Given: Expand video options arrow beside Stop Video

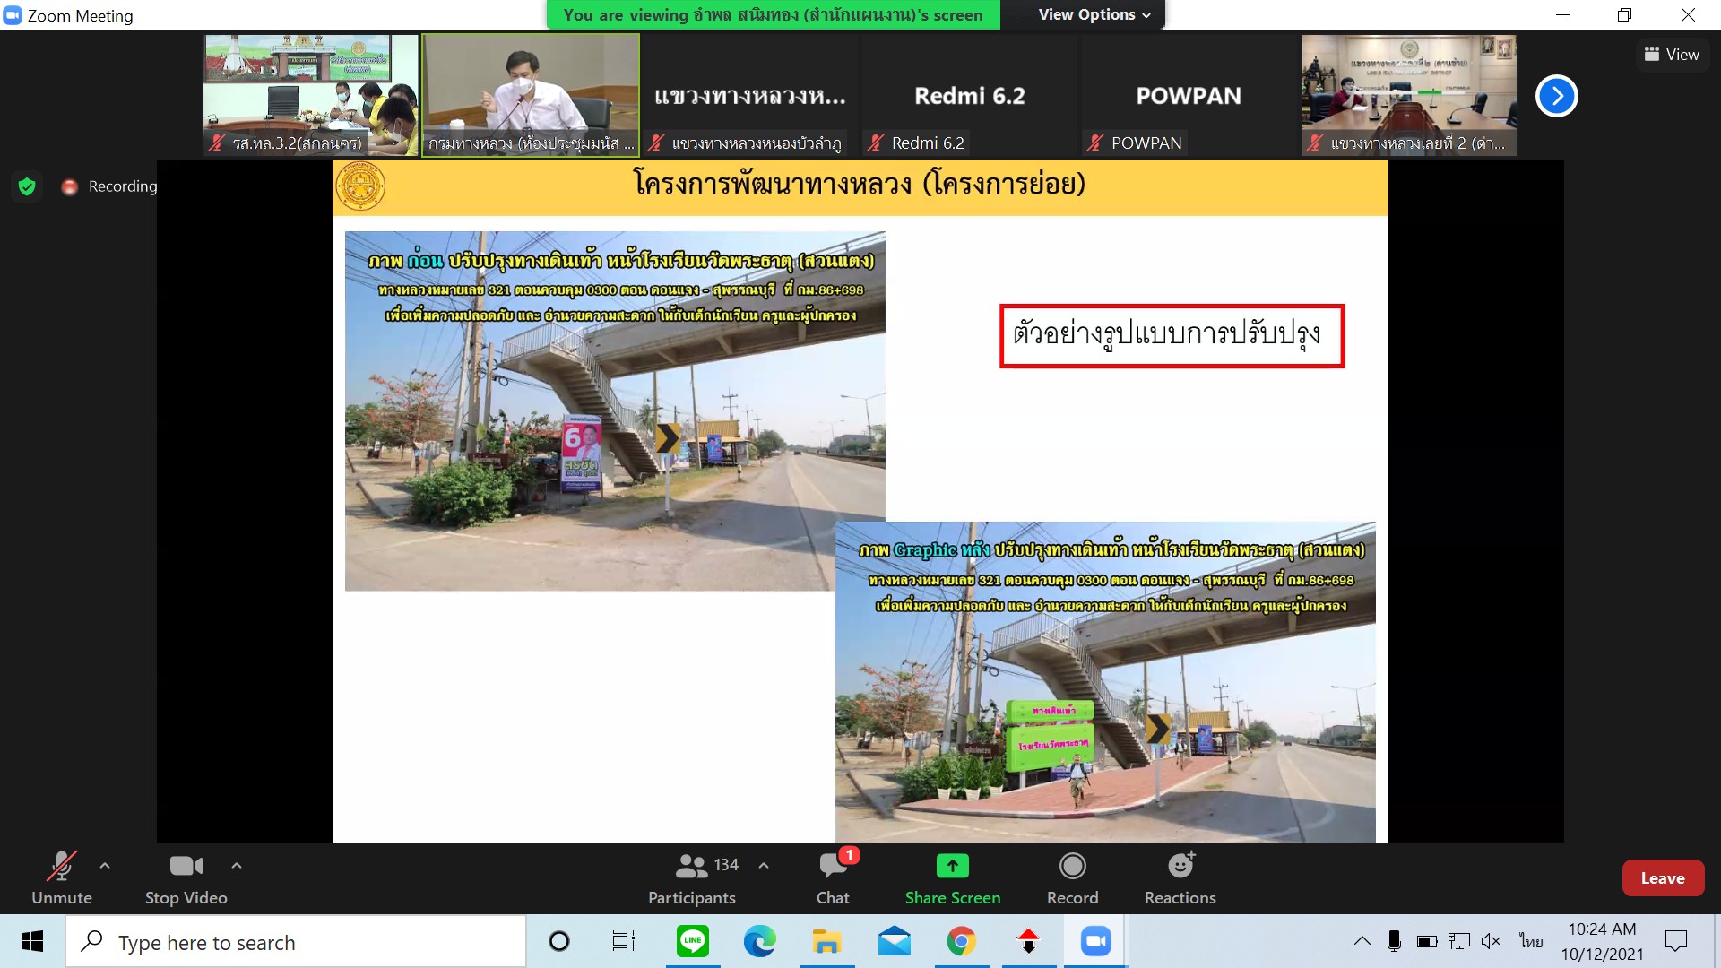Looking at the screenshot, I should tap(237, 866).
